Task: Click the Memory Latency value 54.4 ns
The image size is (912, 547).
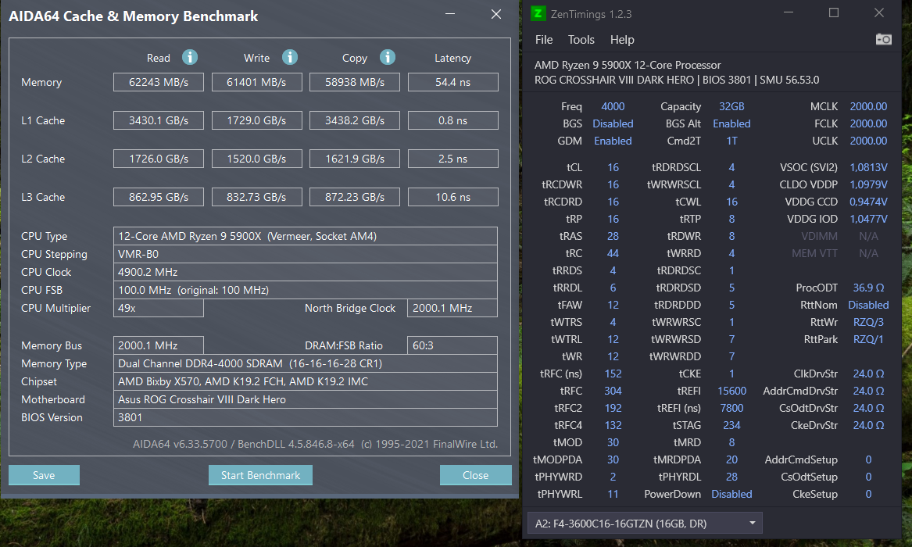Action: 452,82
